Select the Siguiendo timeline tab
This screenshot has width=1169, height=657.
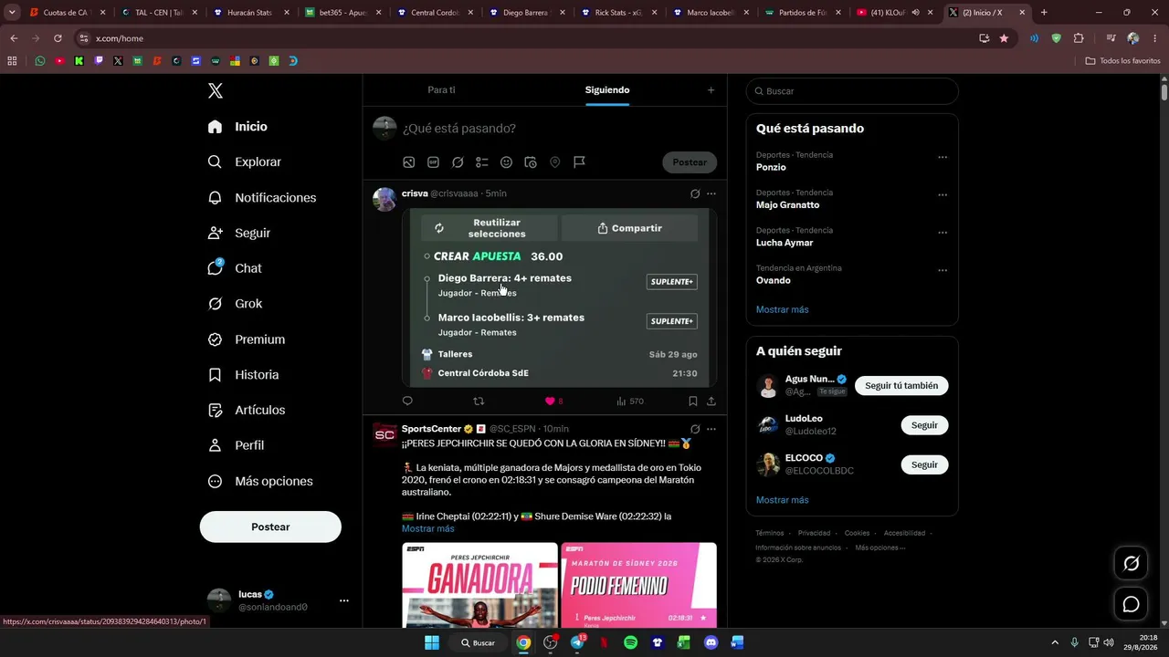point(607,90)
